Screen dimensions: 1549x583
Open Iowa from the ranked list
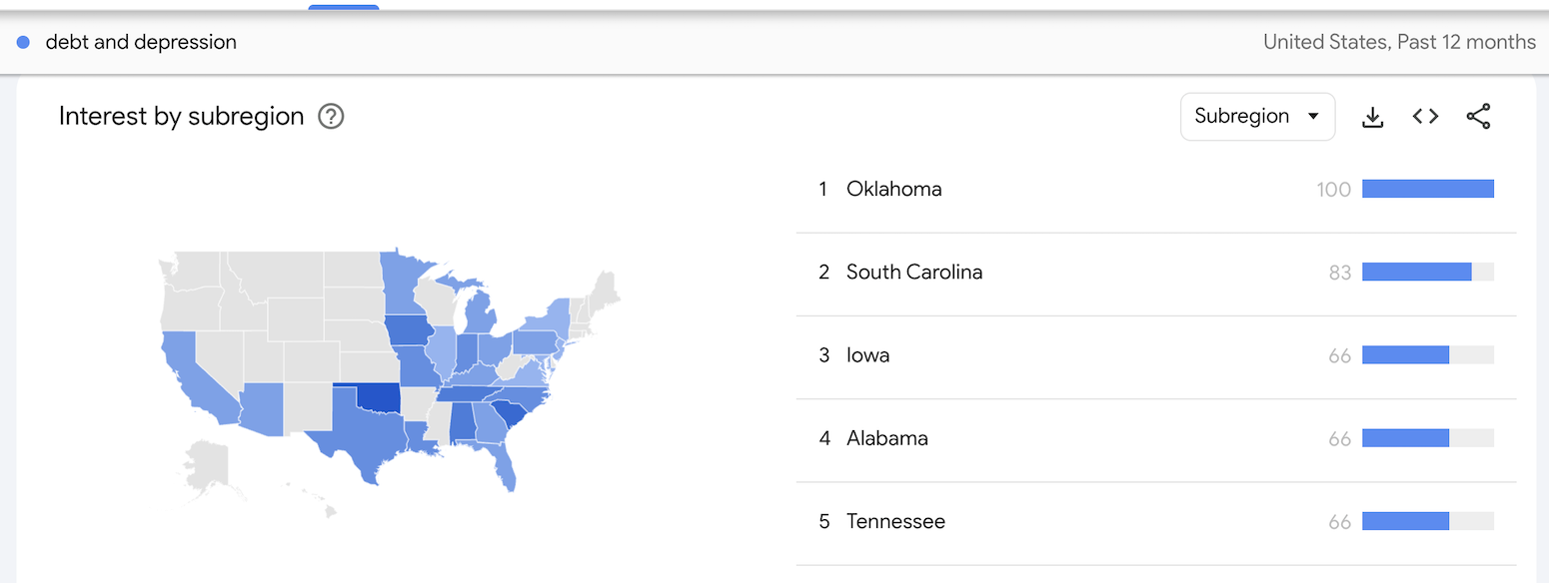(x=867, y=354)
